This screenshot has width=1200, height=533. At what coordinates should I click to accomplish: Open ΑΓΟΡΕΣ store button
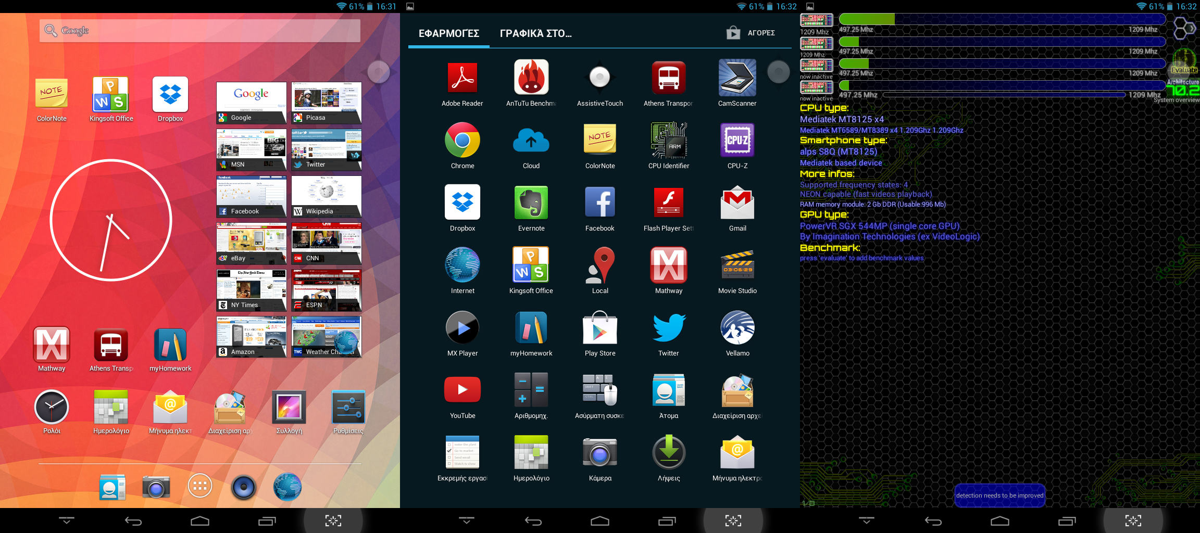[x=751, y=33]
